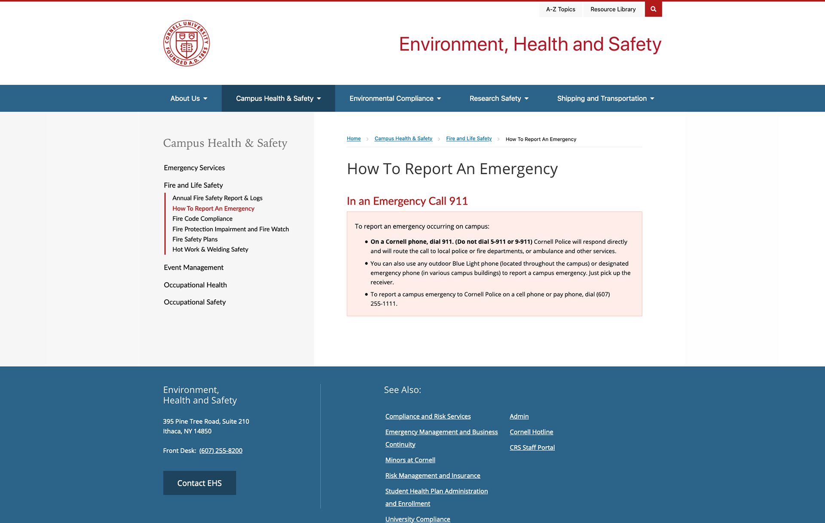The image size is (825, 523).
Task: Follow the Fire and Life Safety breadcrumb
Action: pos(469,138)
